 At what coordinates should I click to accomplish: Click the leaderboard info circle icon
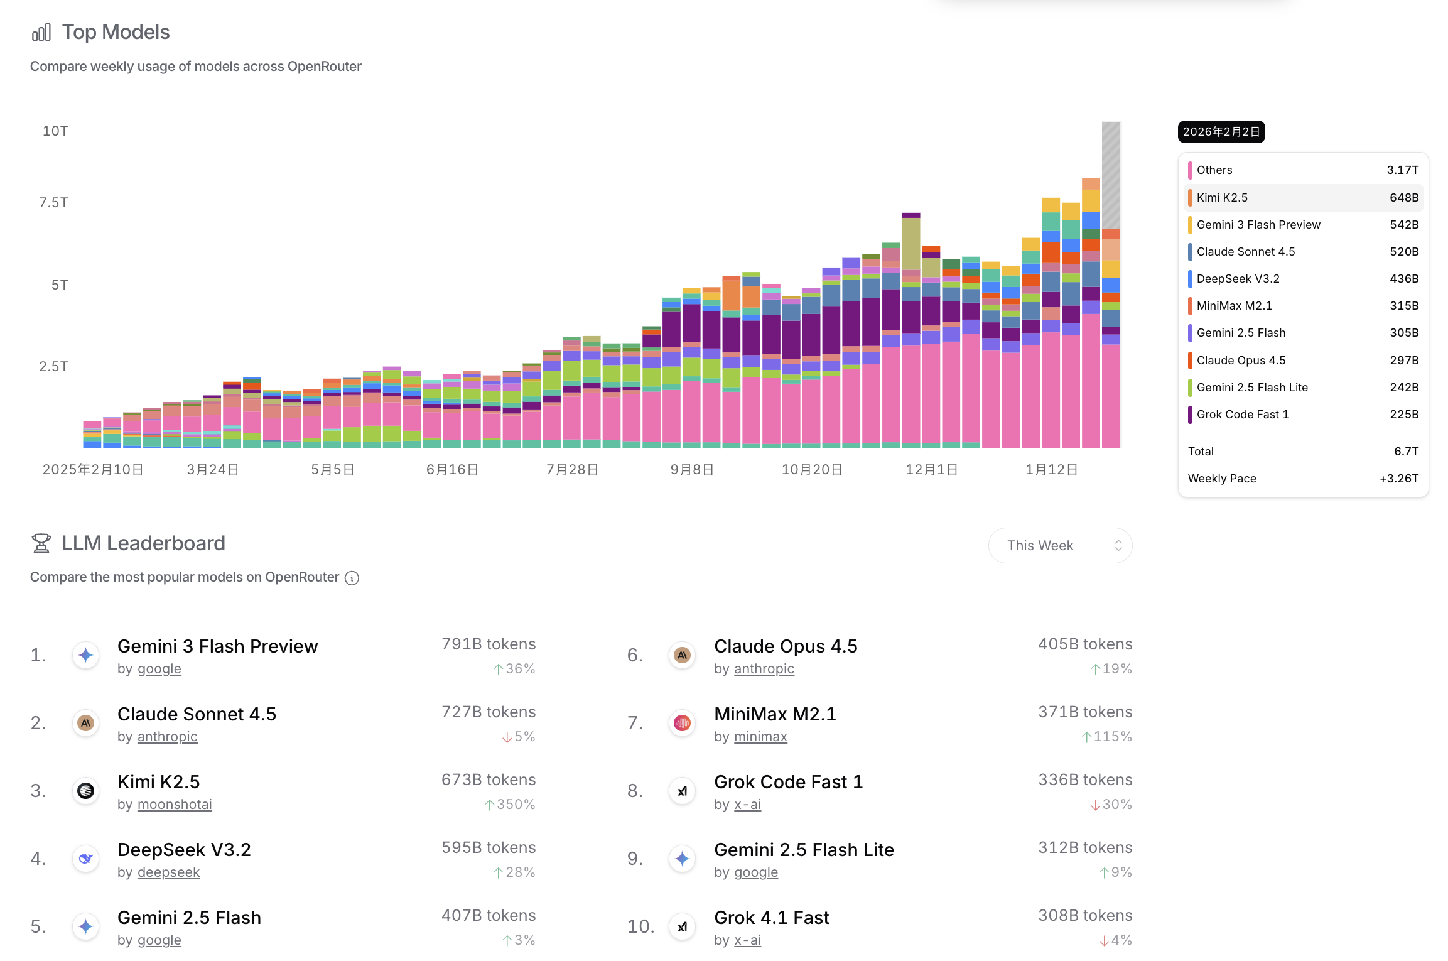[x=352, y=578]
